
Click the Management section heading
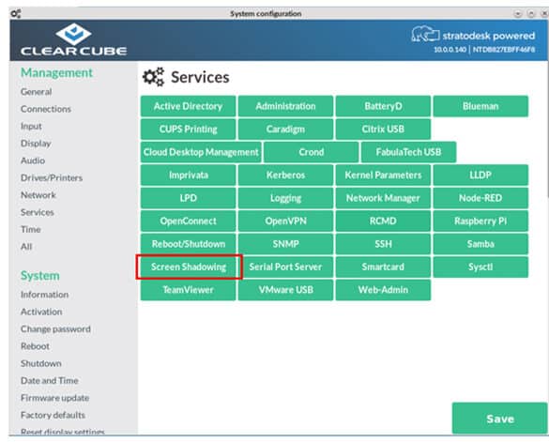point(56,73)
